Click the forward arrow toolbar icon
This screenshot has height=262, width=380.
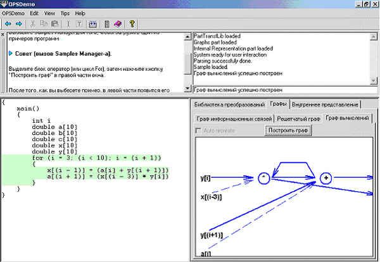[19, 23]
